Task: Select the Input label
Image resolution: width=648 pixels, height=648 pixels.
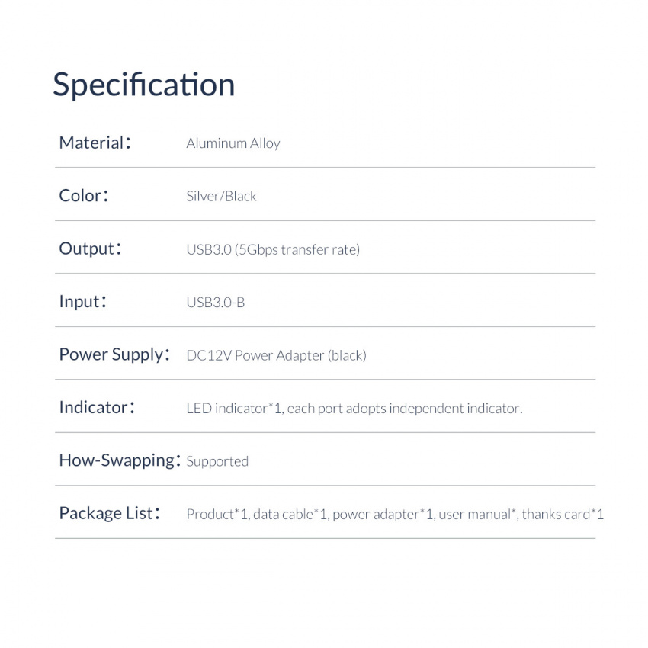Action: (82, 302)
